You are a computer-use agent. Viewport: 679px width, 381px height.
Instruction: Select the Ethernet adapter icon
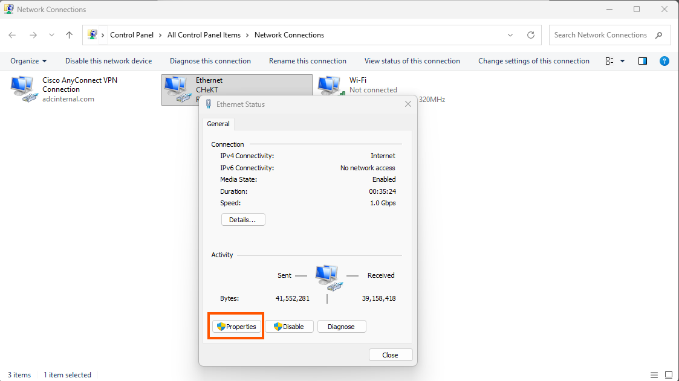(178, 89)
